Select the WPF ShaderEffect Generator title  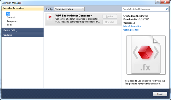tap(73, 16)
